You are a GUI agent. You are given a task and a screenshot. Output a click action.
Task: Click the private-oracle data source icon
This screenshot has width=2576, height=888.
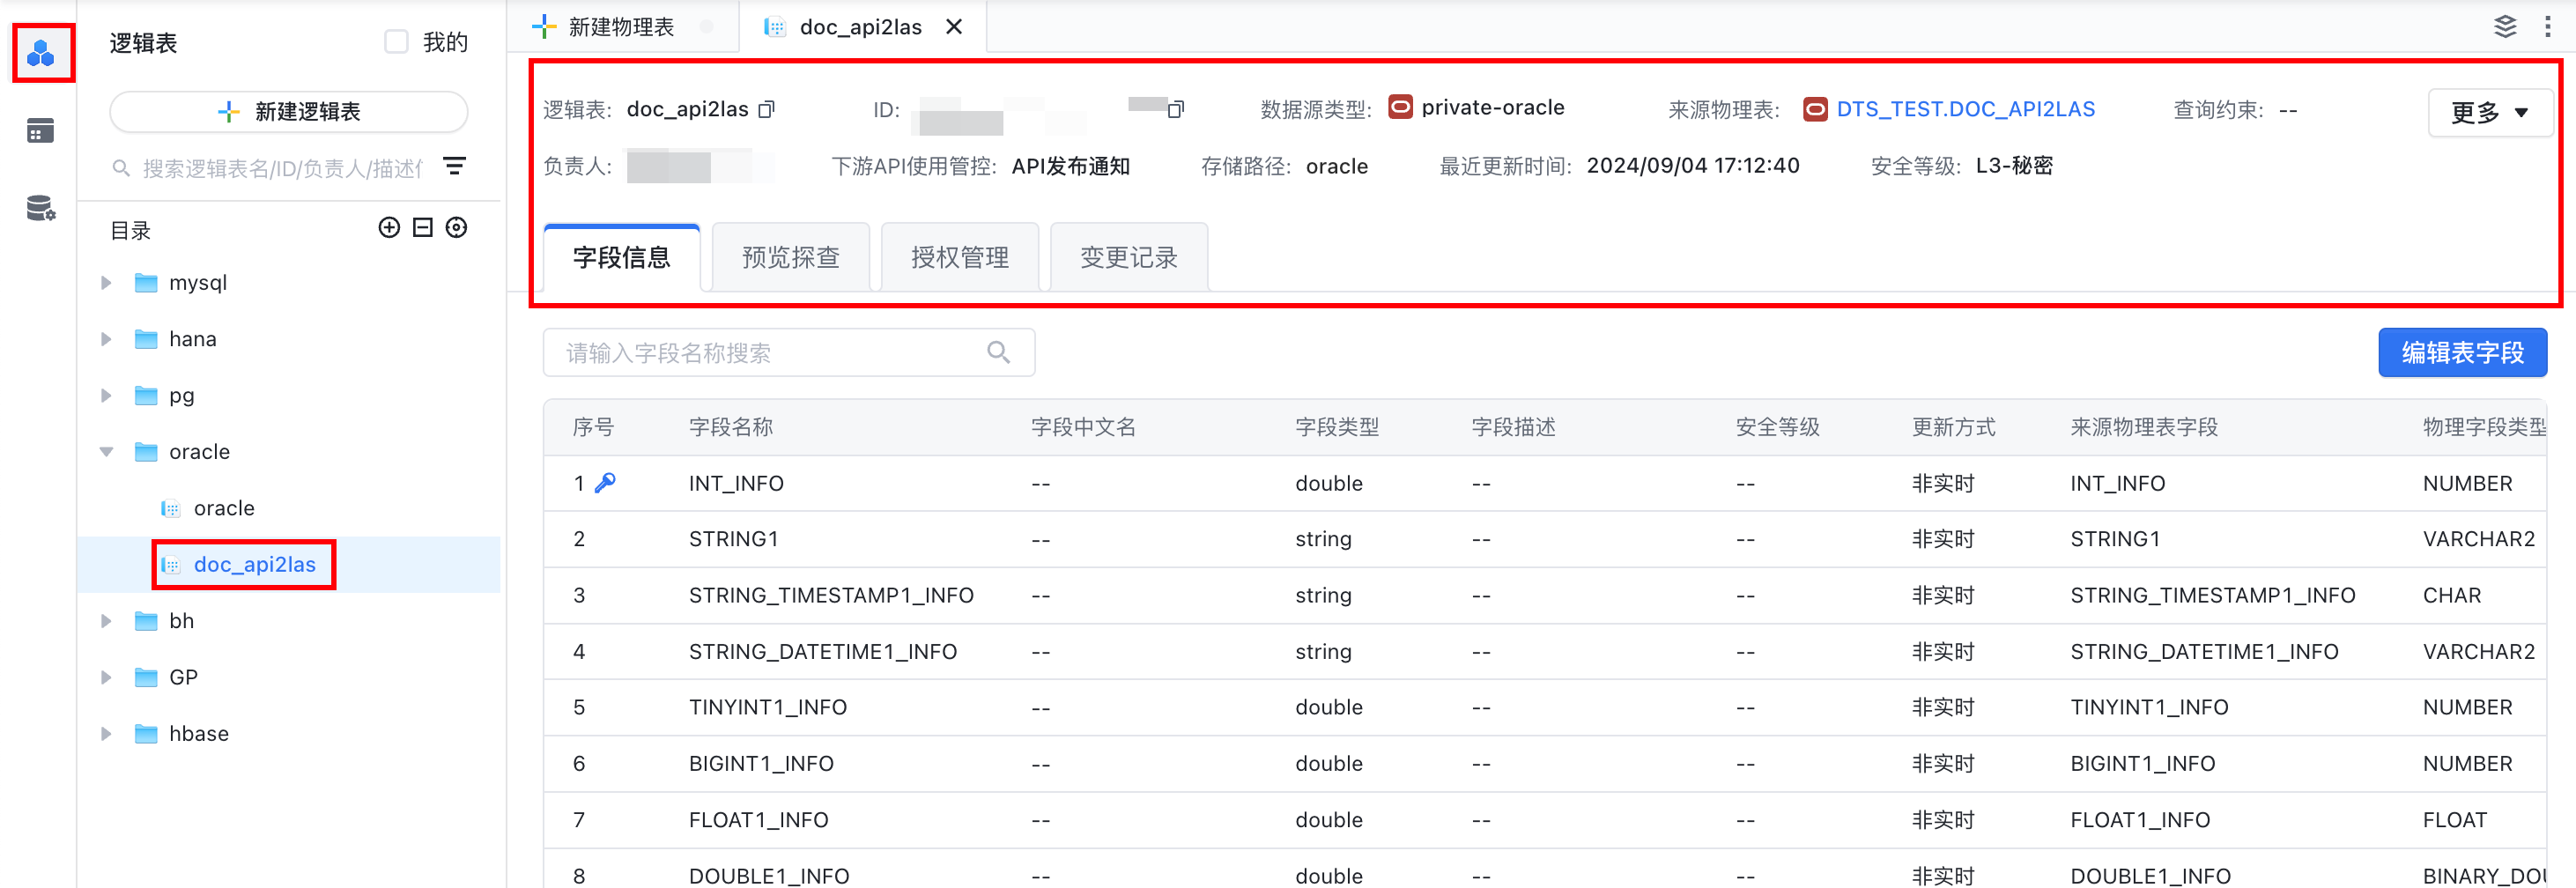1401,107
